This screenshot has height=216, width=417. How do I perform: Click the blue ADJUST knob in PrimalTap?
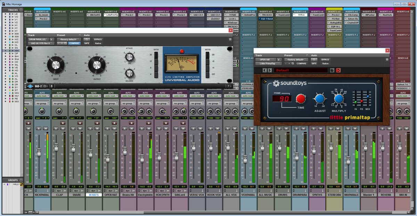click(x=320, y=98)
